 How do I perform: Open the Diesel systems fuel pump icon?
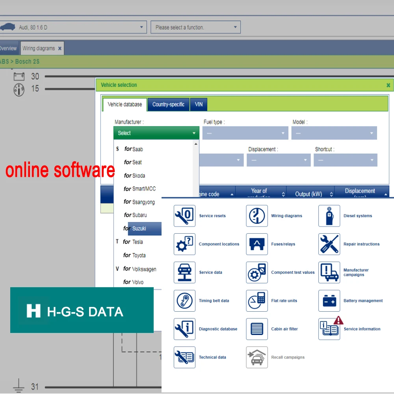329,216
